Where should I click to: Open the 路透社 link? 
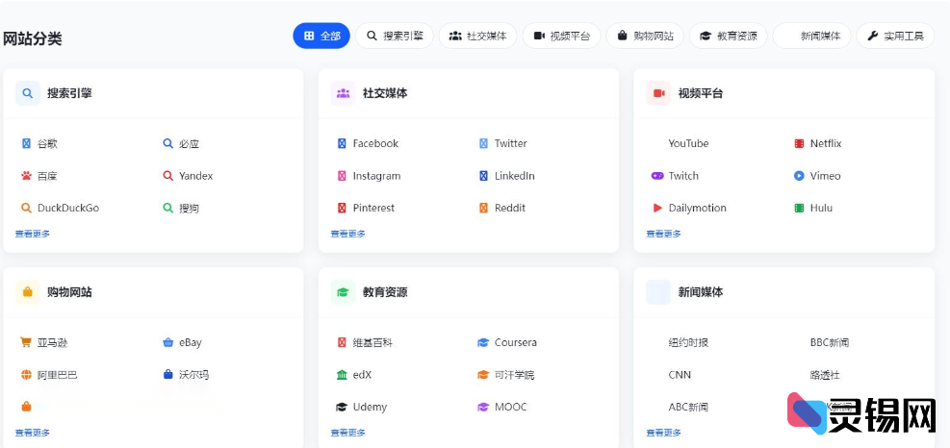tap(825, 375)
